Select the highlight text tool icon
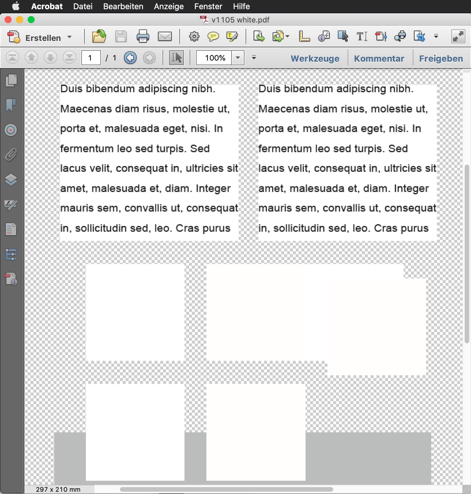 point(232,37)
